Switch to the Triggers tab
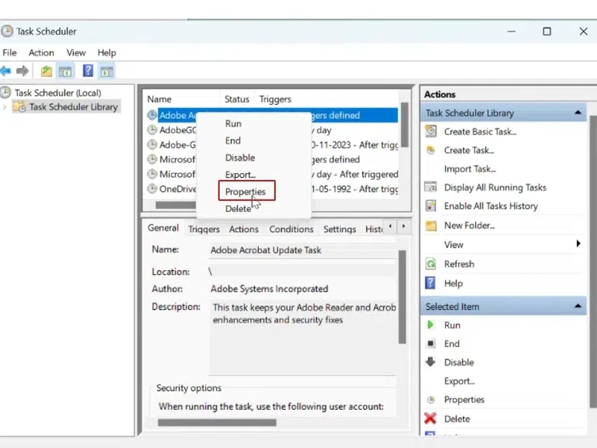597x448 pixels. click(204, 229)
